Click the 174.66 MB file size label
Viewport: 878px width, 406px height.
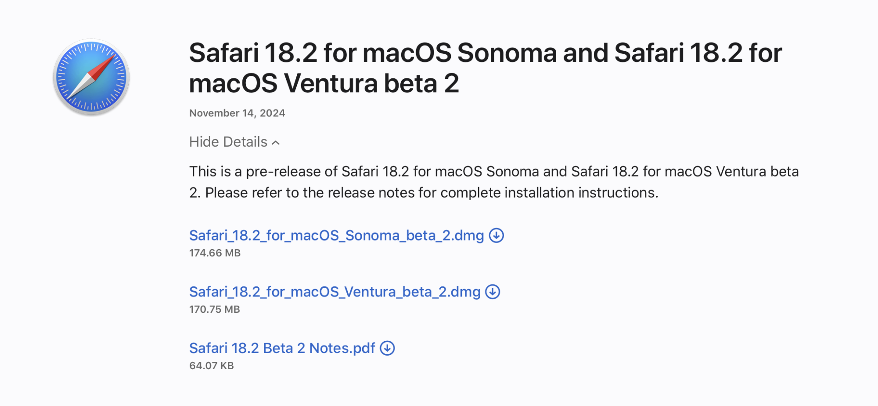tap(215, 253)
